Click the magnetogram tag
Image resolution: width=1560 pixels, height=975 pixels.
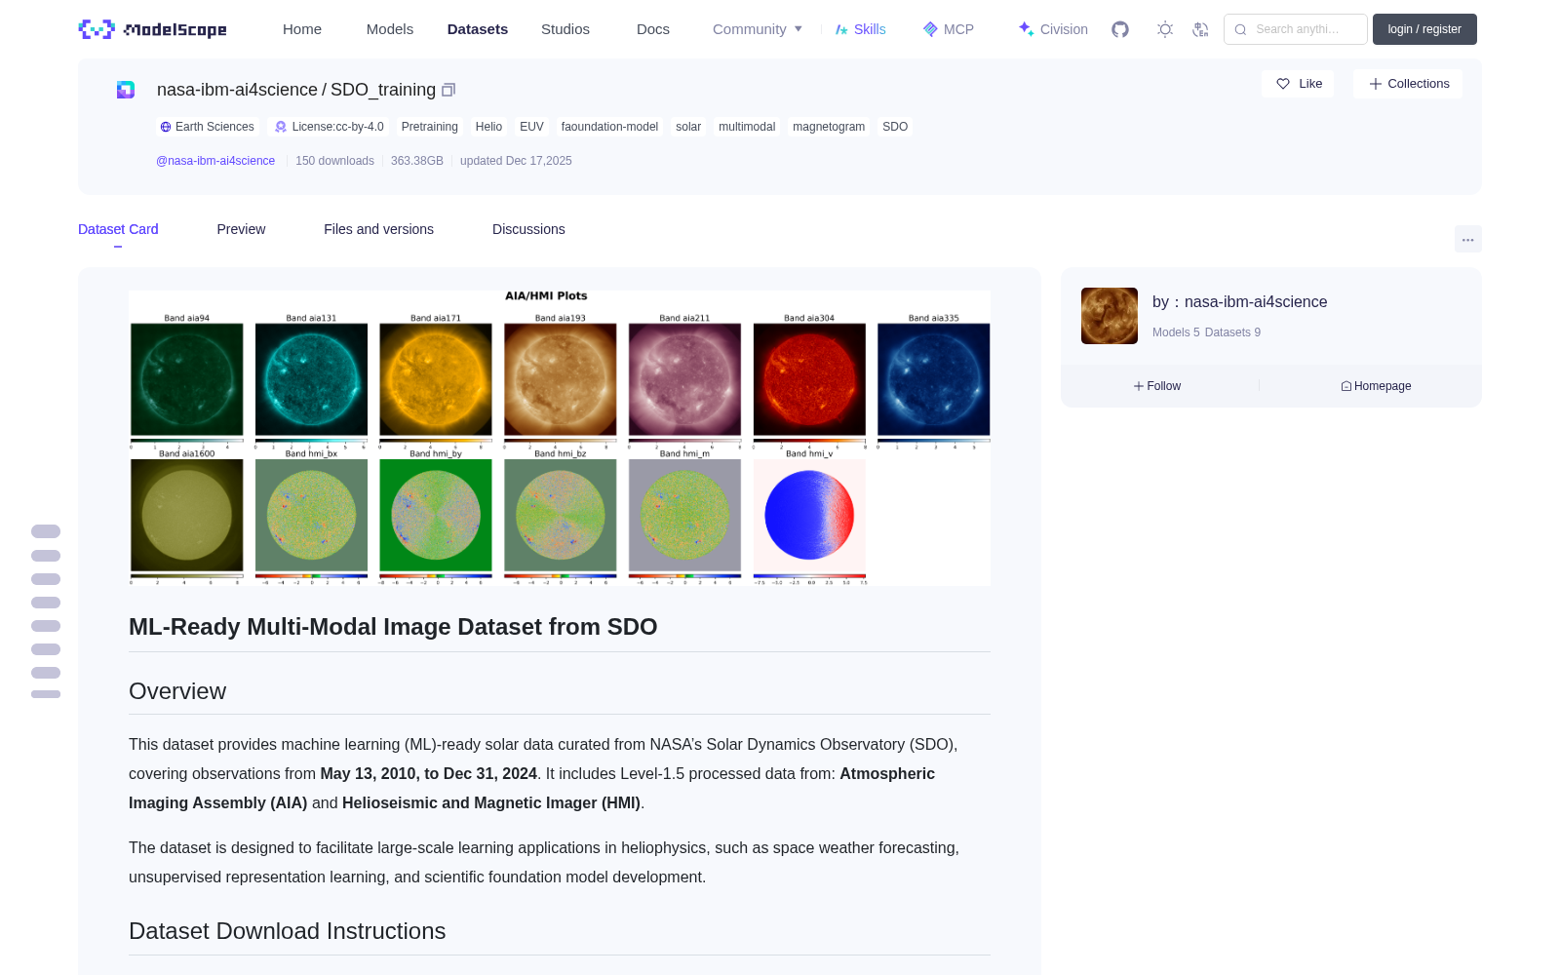pyautogui.click(x=829, y=127)
